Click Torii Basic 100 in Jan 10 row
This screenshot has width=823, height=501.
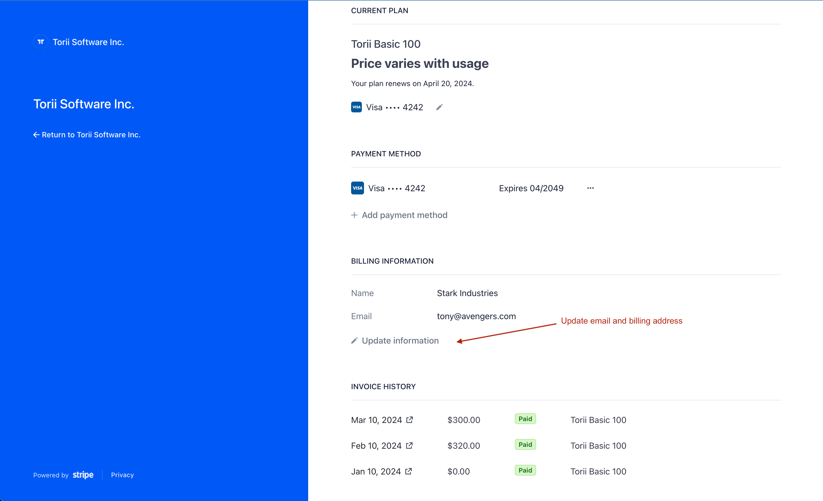click(x=598, y=471)
